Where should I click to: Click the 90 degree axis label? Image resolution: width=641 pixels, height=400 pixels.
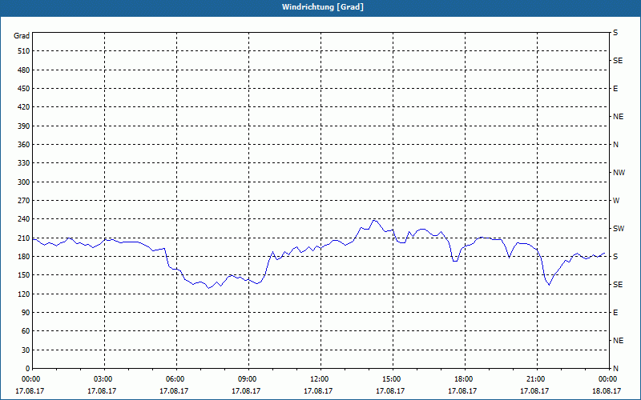pos(26,313)
